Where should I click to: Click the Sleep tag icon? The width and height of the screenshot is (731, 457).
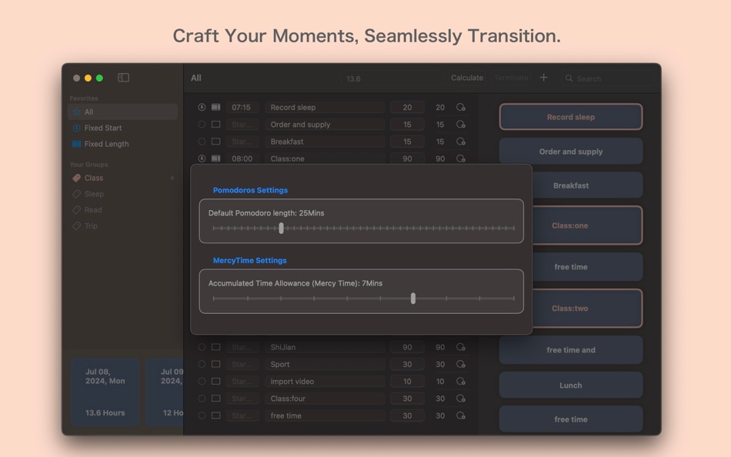(76, 194)
